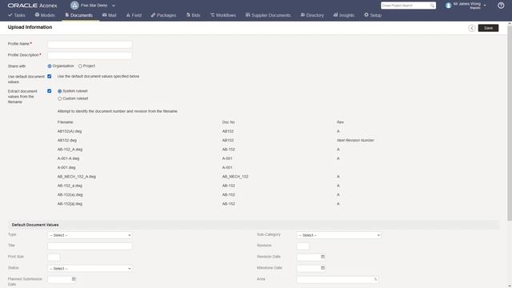The width and height of the screenshot is (512, 288).
Task: Open the Planned Submission Date calendar icon
Action: tap(74, 279)
